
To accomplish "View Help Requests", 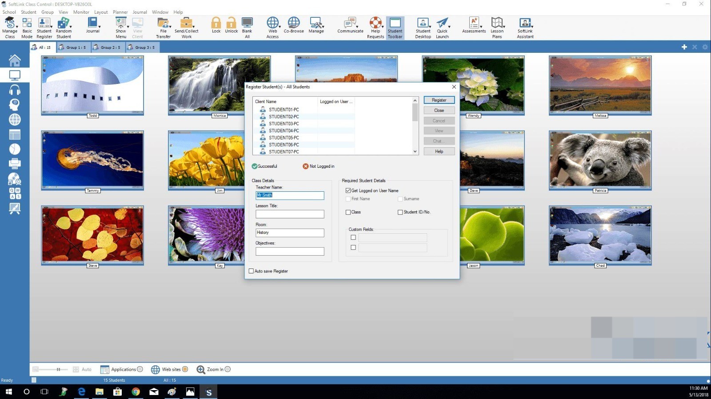I will pos(375,28).
